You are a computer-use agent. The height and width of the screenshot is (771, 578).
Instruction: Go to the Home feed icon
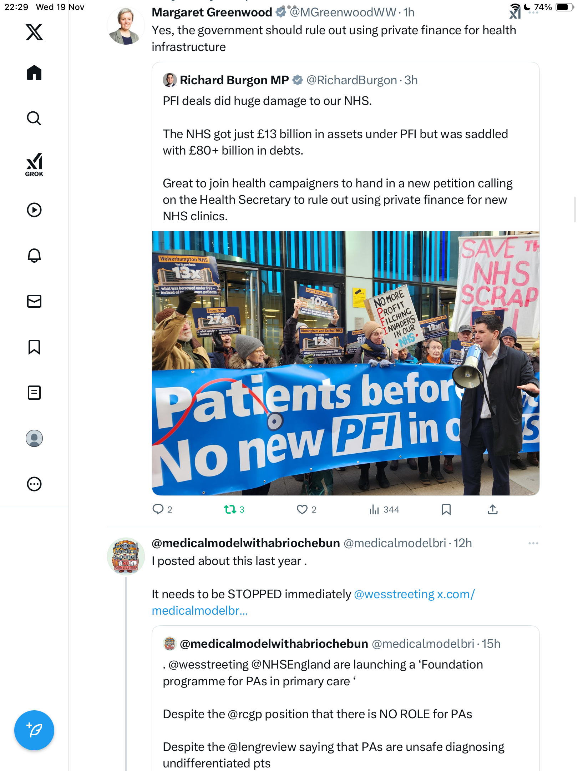pyautogui.click(x=34, y=72)
